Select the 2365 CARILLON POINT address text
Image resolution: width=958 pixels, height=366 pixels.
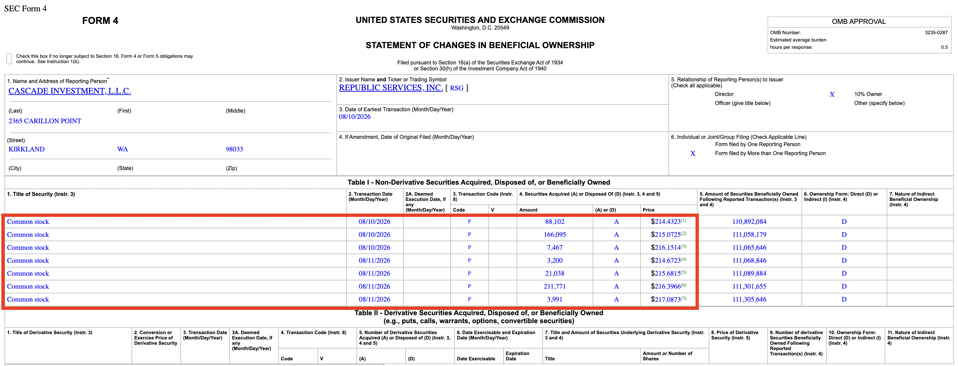click(x=45, y=121)
